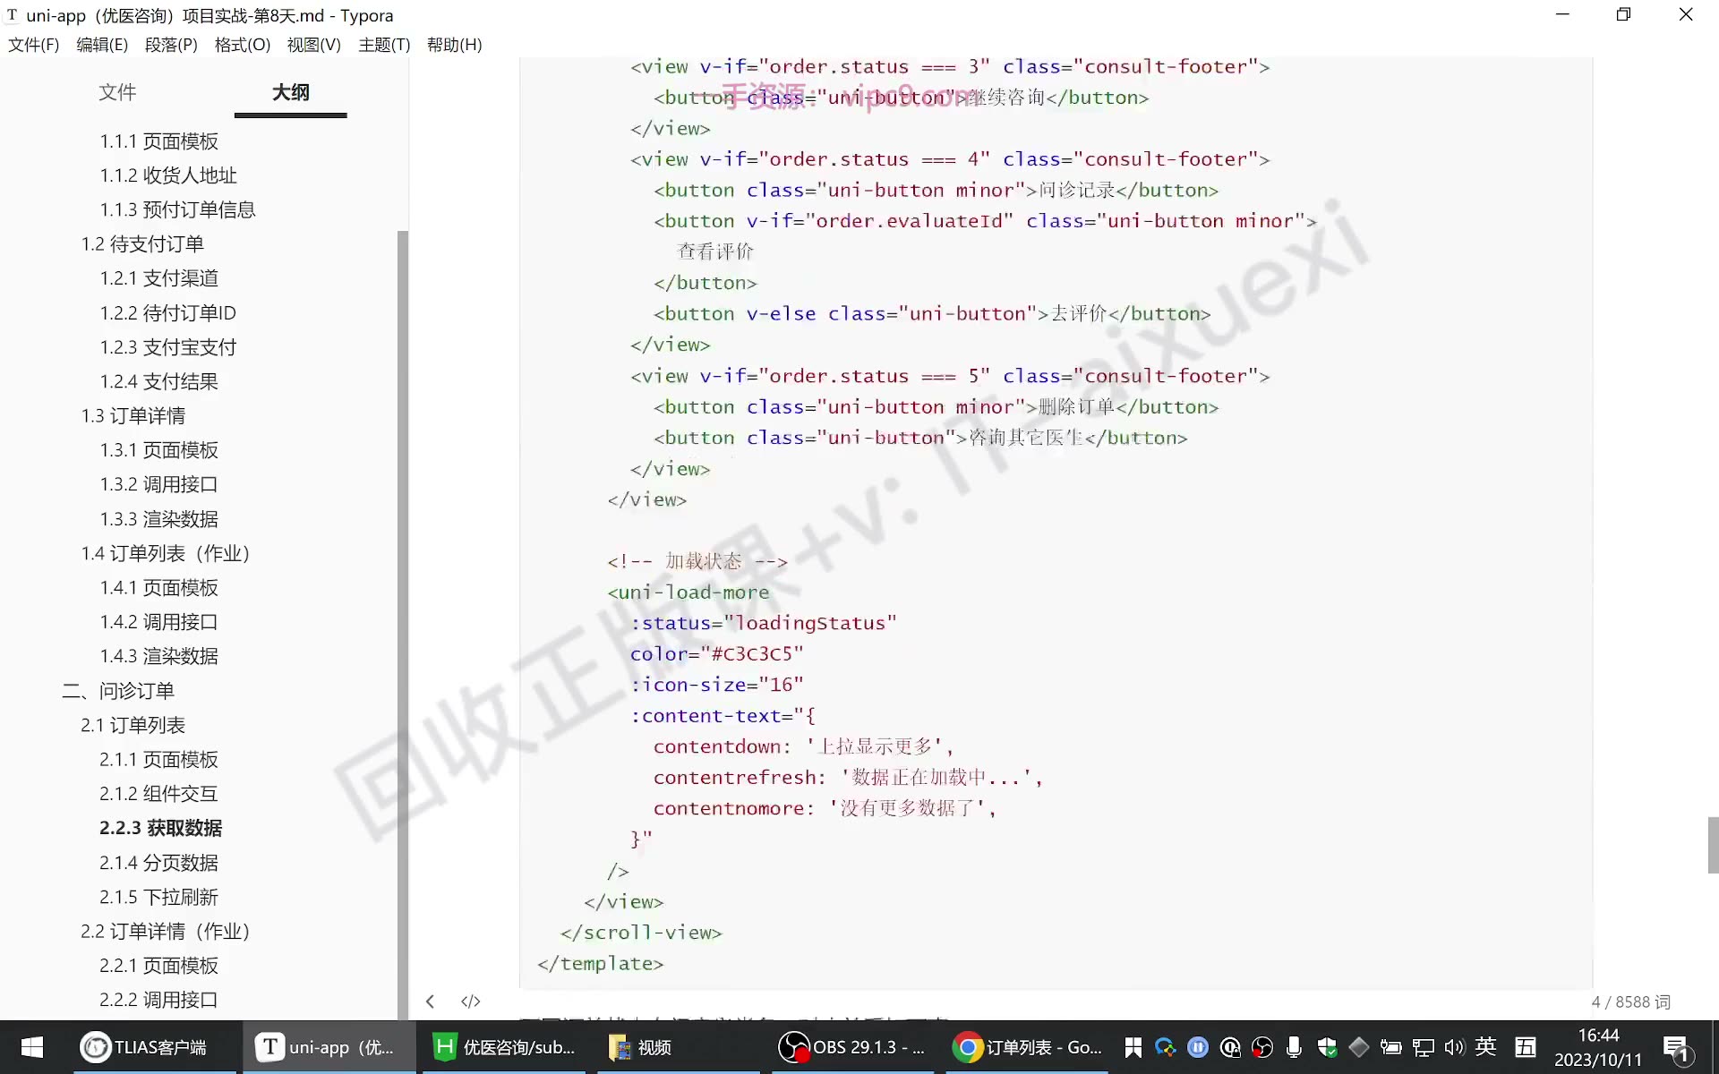Screen dimensions: 1719x1074
Task: Click the document vertical scrollbar thumb
Action: click(x=1713, y=844)
